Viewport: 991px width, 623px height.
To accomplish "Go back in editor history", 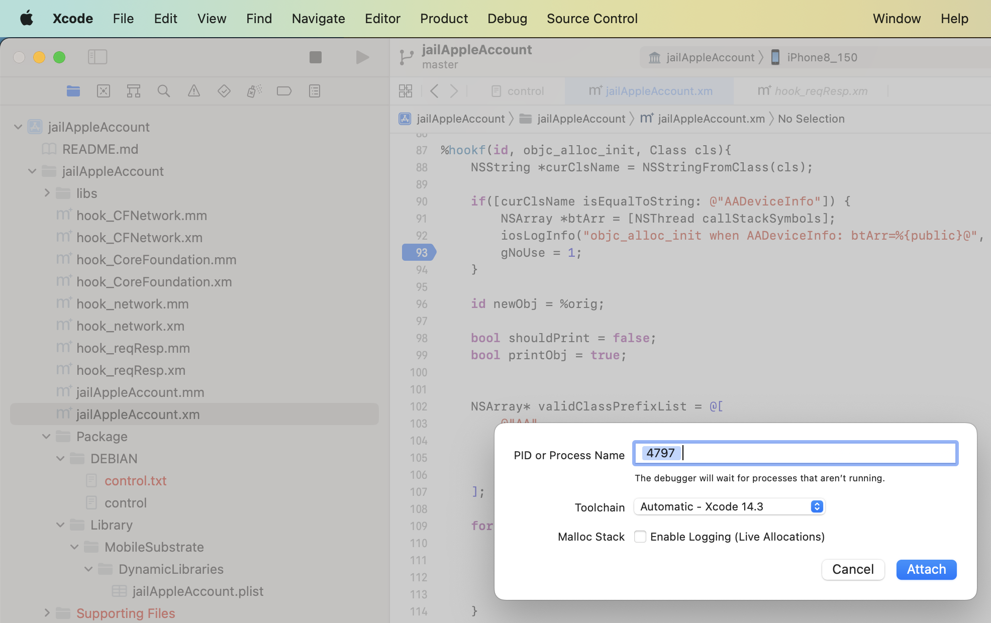I will click(x=435, y=91).
